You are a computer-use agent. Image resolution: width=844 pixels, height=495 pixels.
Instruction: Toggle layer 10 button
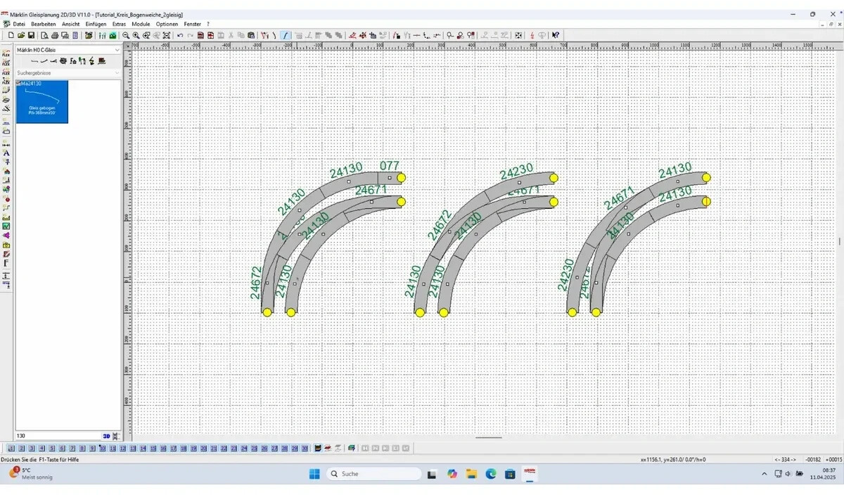coord(103,448)
